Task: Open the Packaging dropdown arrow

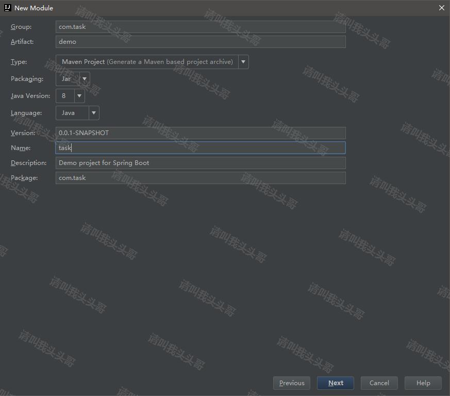Action: coord(85,79)
